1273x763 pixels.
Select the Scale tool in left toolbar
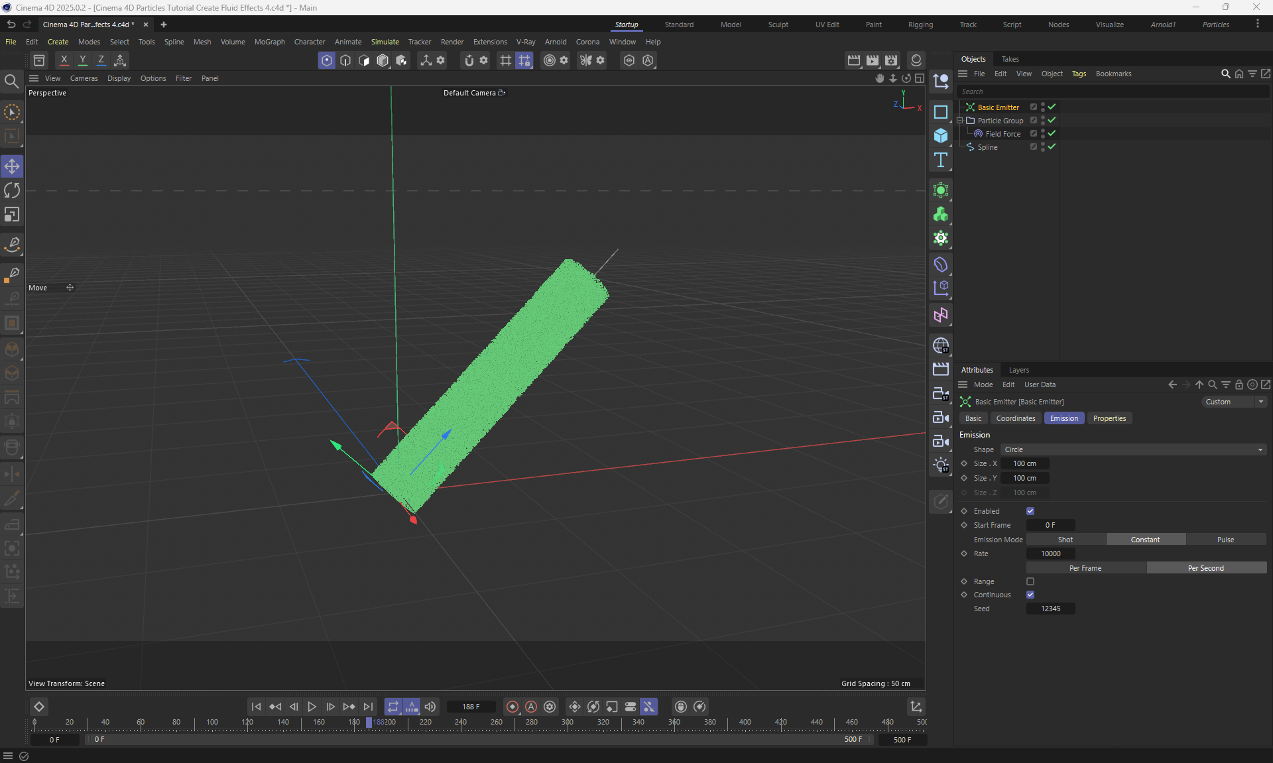click(x=12, y=215)
